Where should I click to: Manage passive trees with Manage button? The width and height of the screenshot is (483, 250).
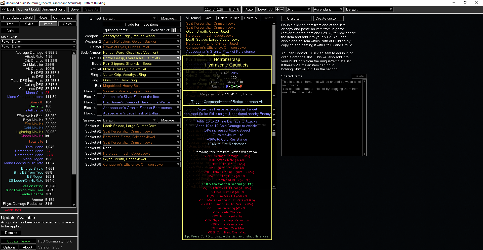169,120
